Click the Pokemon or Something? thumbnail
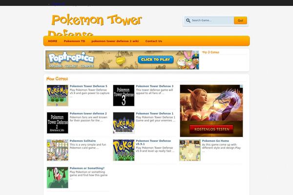293x195 pixels. pyautogui.click(x=58, y=177)
